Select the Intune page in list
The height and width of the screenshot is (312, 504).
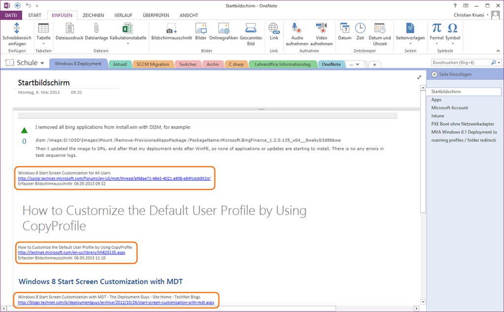(x=438, y=116)
